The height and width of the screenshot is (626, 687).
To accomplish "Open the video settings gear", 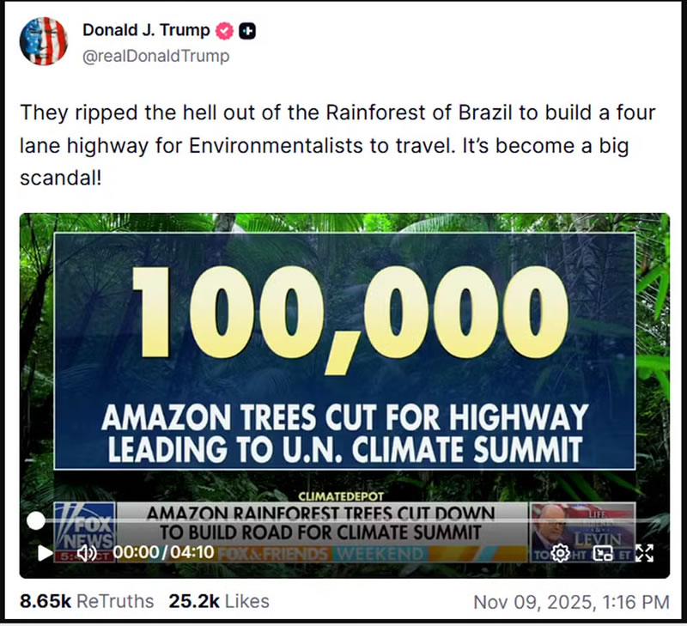I will click(x=560, y=552).
